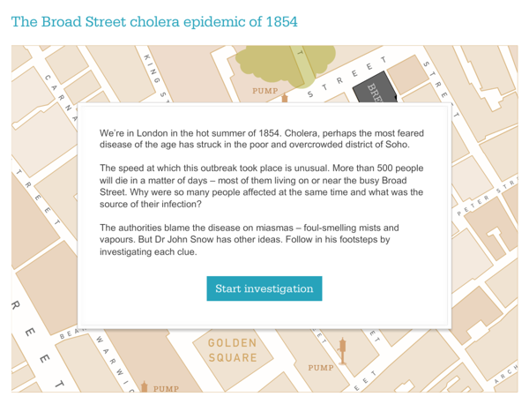Click the Carnaby Street label
Screen dimensions: 529x404
tap(62, 97)
